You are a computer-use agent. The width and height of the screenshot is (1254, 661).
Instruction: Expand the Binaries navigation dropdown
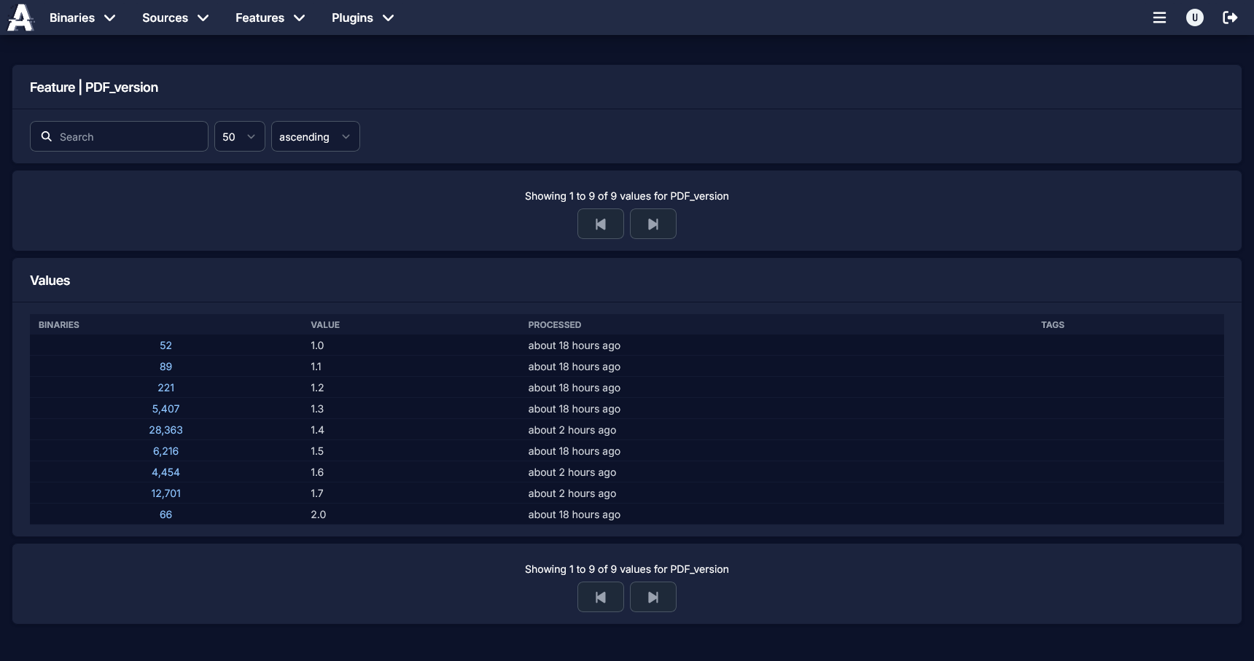pos(82,17)
